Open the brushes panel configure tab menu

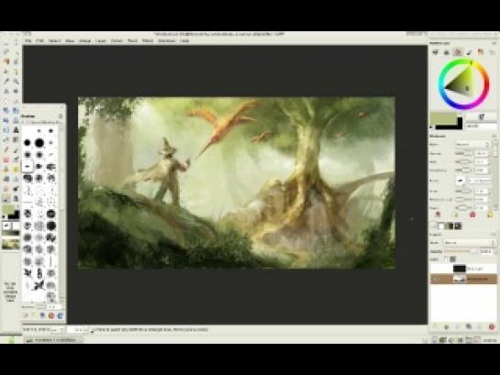61,116
